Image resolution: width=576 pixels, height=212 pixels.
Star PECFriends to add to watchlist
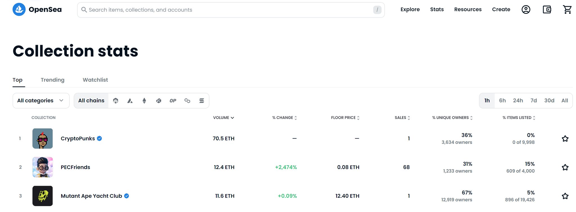pyautogui.click(x=565, y=167)
